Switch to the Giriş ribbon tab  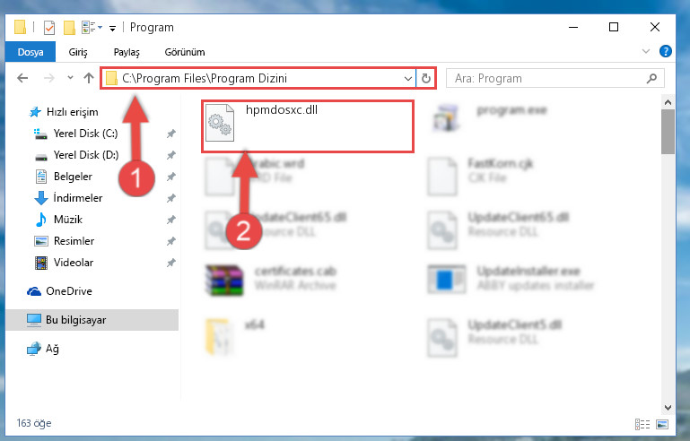[78, 52]
